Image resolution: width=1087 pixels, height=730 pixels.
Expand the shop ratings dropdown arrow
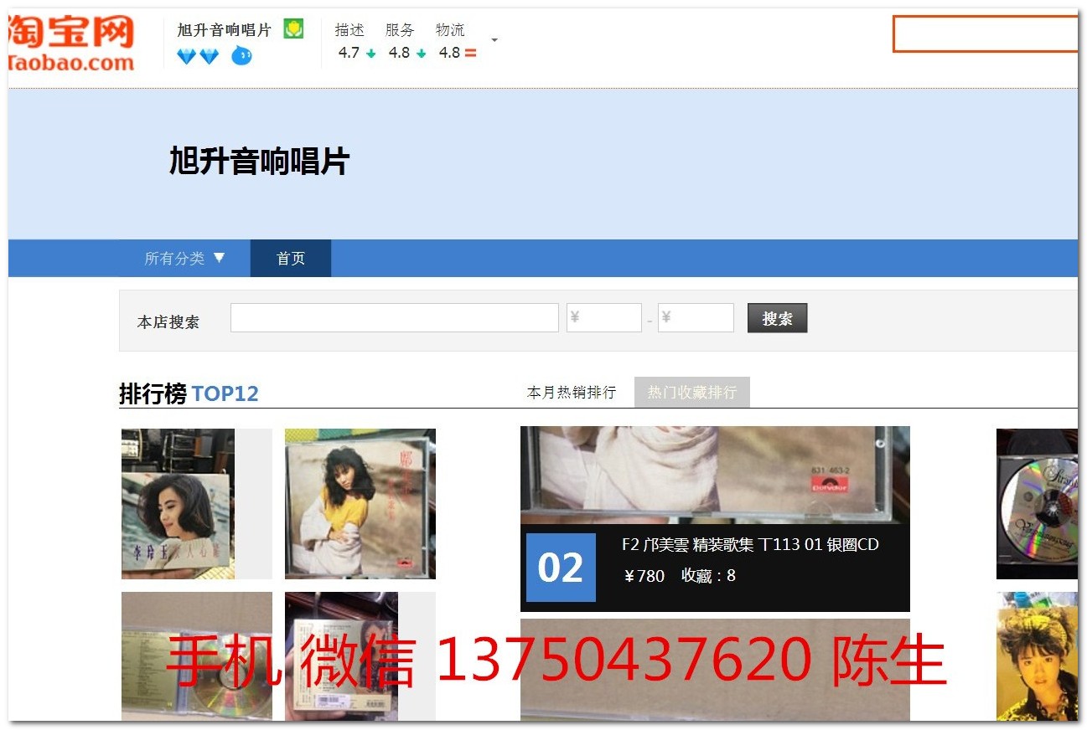(494, 40)
